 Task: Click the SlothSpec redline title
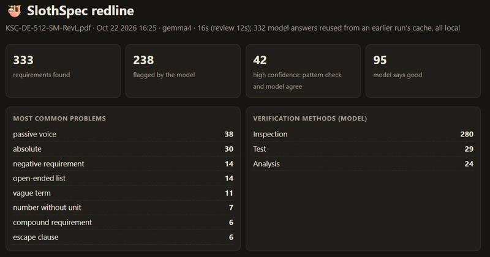80,11
